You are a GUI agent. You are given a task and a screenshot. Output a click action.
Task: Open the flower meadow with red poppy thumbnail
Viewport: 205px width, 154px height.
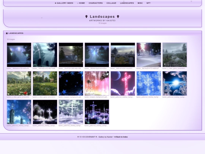click(19, 83)
